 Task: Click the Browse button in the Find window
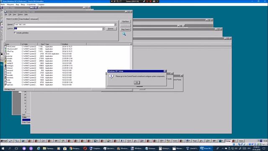point(111,29)
